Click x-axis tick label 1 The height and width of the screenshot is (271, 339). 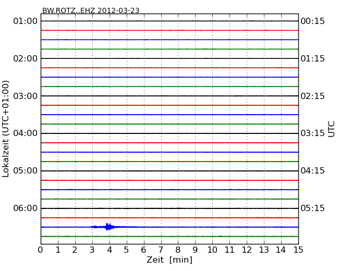[58, 250]
